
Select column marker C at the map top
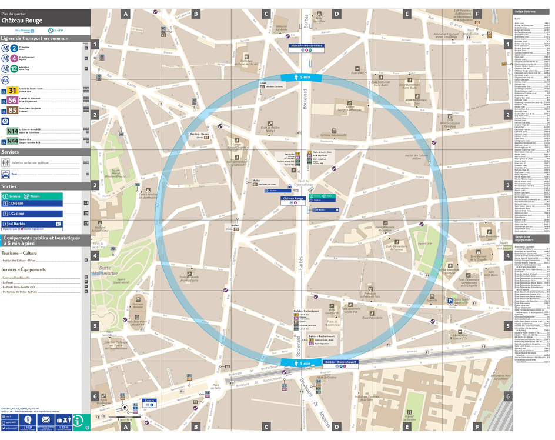[266, 12]
